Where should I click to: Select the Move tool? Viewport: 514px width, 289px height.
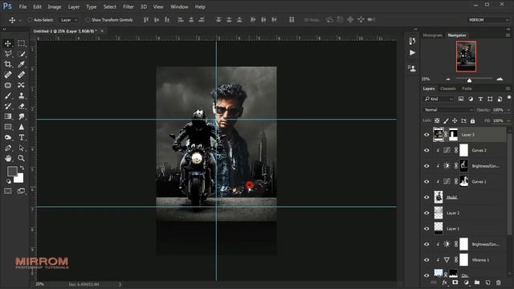[x=8, y=43]
